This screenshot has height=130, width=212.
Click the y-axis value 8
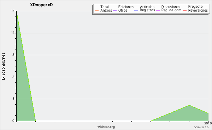(13, 55)
